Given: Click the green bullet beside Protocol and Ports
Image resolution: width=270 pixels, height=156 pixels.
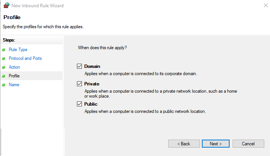Looking at the screenshot, I should click(x=4, y=59).
